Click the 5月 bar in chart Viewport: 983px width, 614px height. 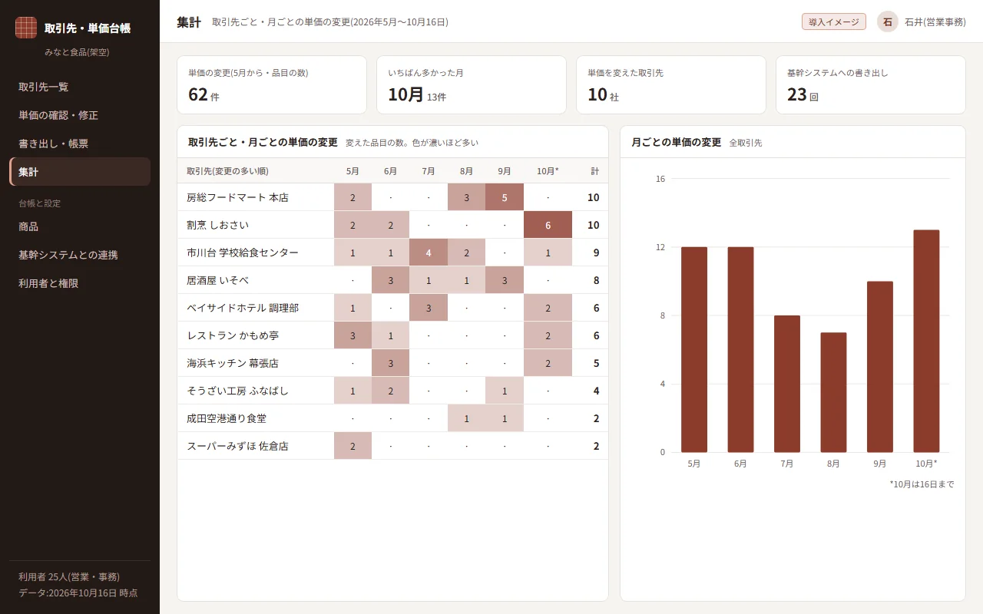coord(694,349)
